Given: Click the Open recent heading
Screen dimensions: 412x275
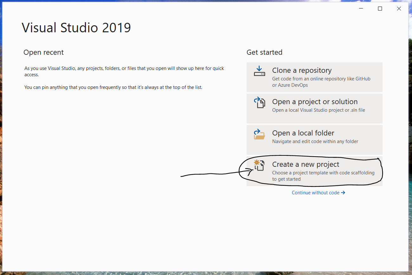Looking at the screenshot, I should coord(43,53).
